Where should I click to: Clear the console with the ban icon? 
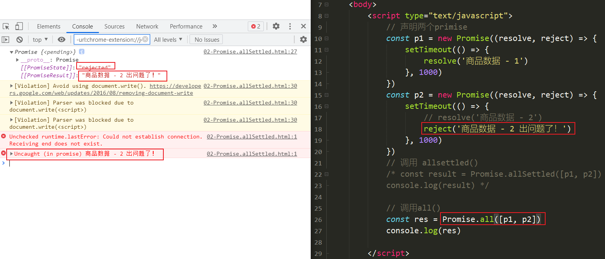[x=19, y=39]
